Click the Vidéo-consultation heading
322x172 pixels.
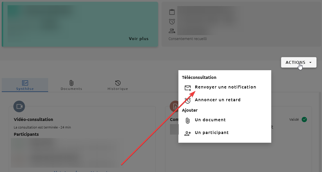point(33,120)
